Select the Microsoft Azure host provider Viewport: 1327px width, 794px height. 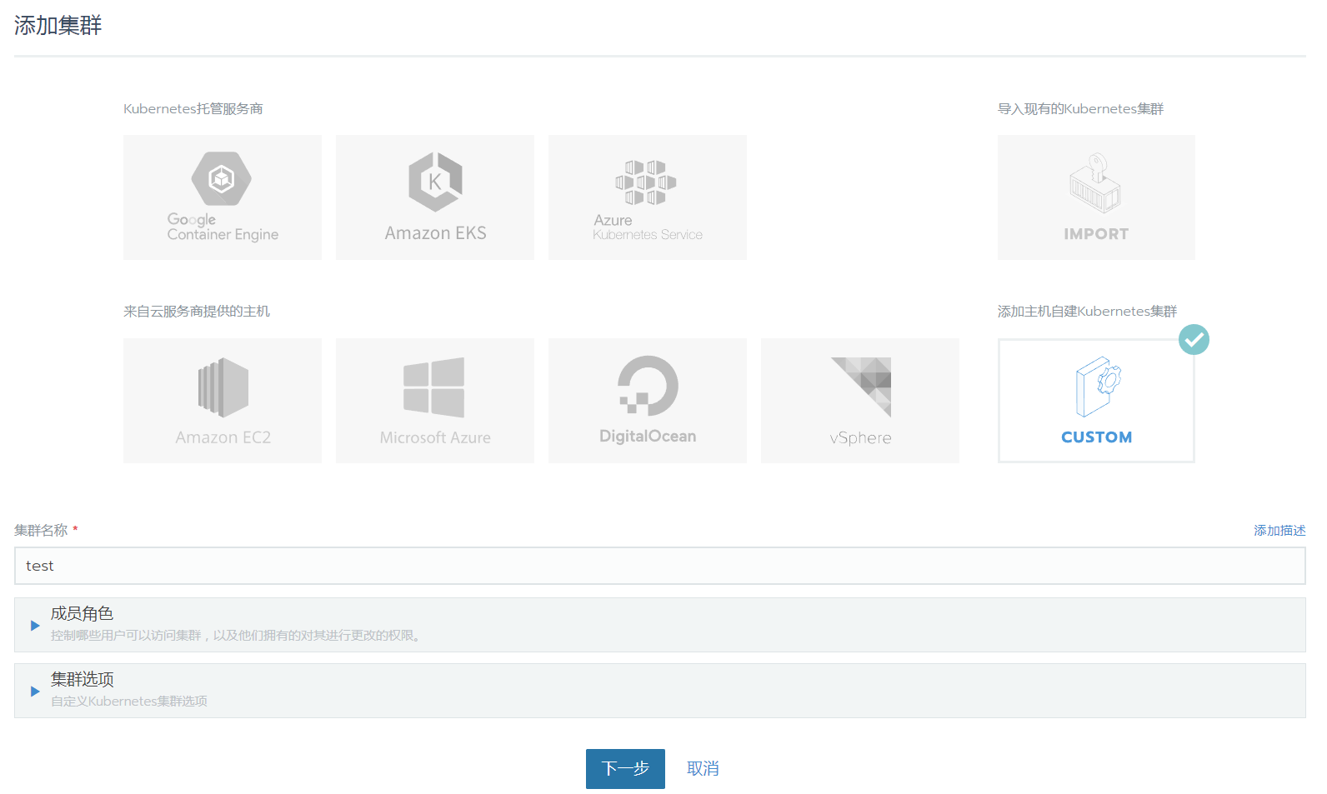click(x=435, y=401)
